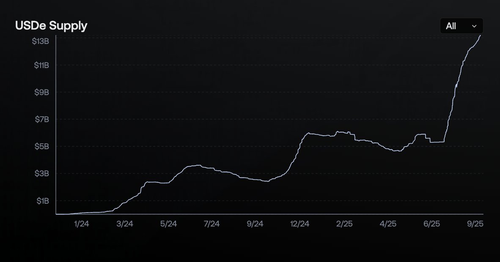
Task: Click the "$7B" y-axis label
Action: coord(42,119)
